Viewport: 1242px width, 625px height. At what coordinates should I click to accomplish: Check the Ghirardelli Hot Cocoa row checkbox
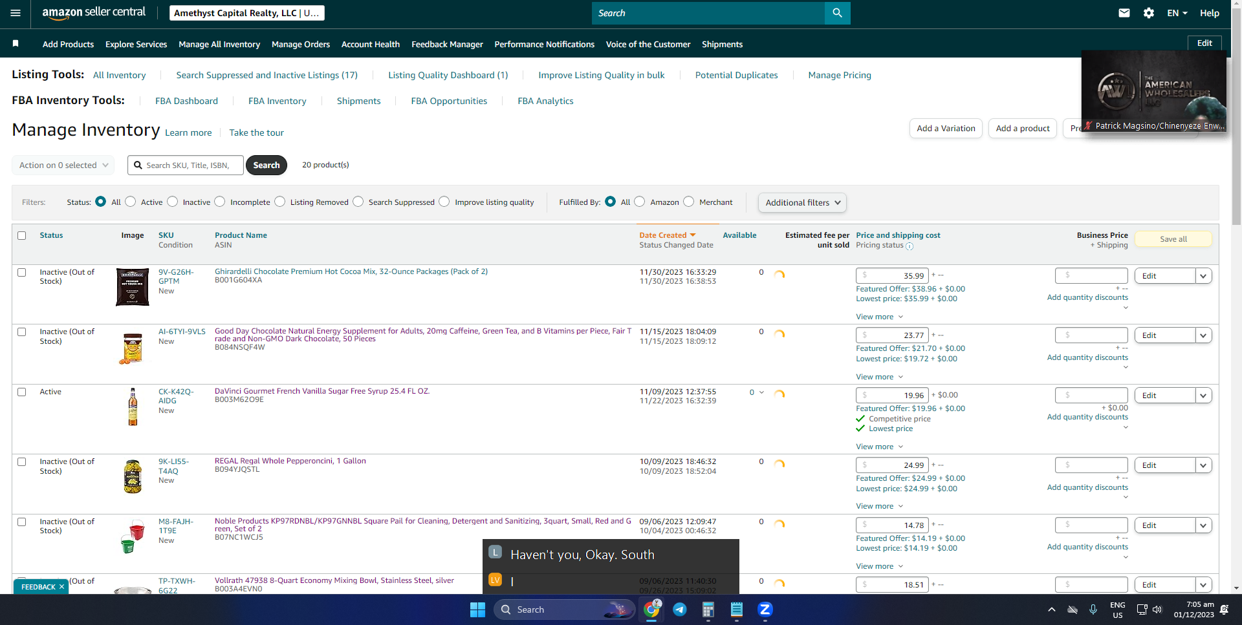click(22, 272)
